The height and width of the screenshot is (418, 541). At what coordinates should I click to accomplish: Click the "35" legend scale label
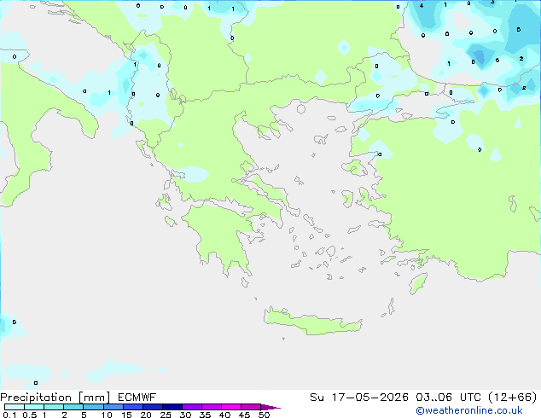tap(205, 415)
